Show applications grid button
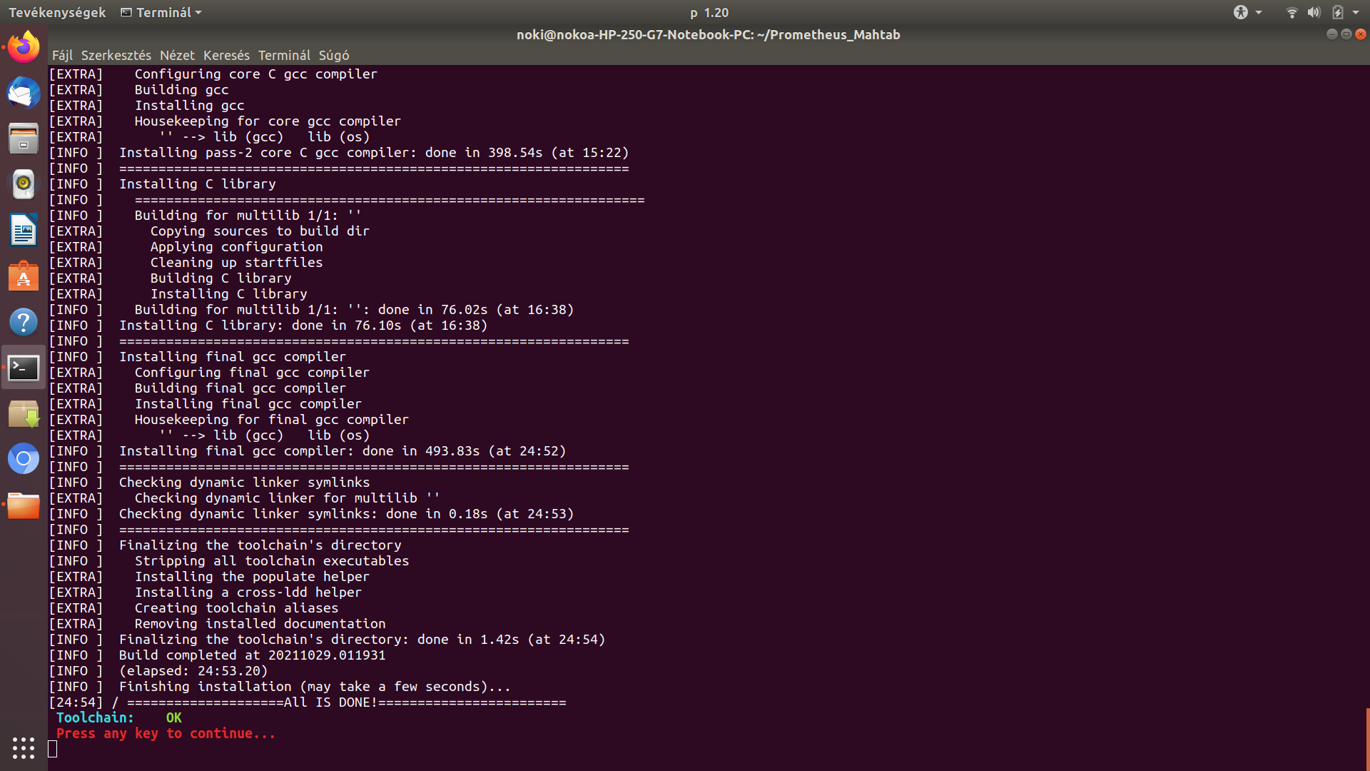Viewport: 1370px width, 771px height. pyautogui.click(x=24, y=747)
